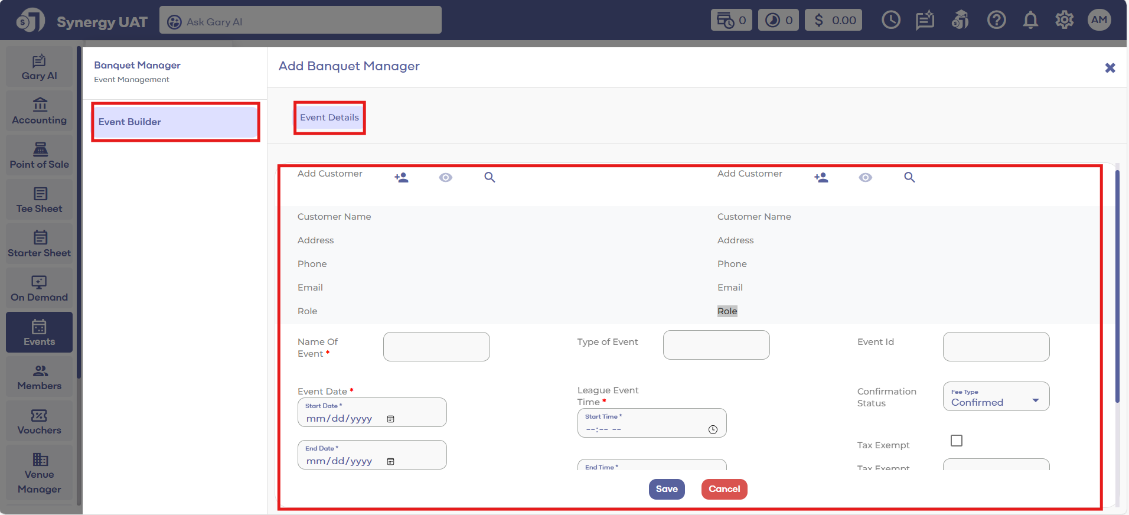Toggle the right customer eye view icon
The height and width of the screenshot is (515, 1129).
(x=866, y=177)
